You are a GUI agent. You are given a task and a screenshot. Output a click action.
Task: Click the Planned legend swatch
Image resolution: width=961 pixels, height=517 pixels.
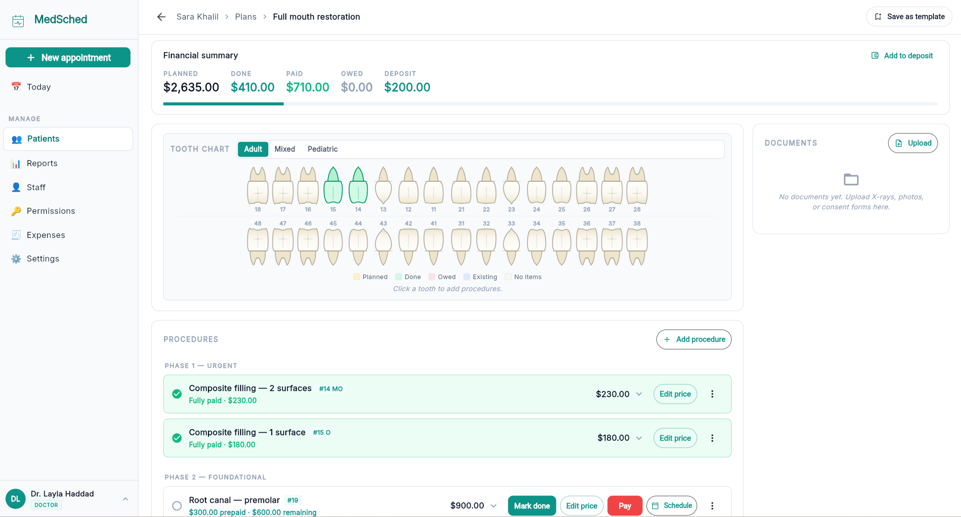(357, 277)
